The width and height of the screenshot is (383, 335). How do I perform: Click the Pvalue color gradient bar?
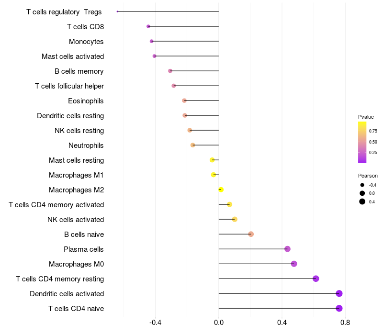(x=362, y=142)
